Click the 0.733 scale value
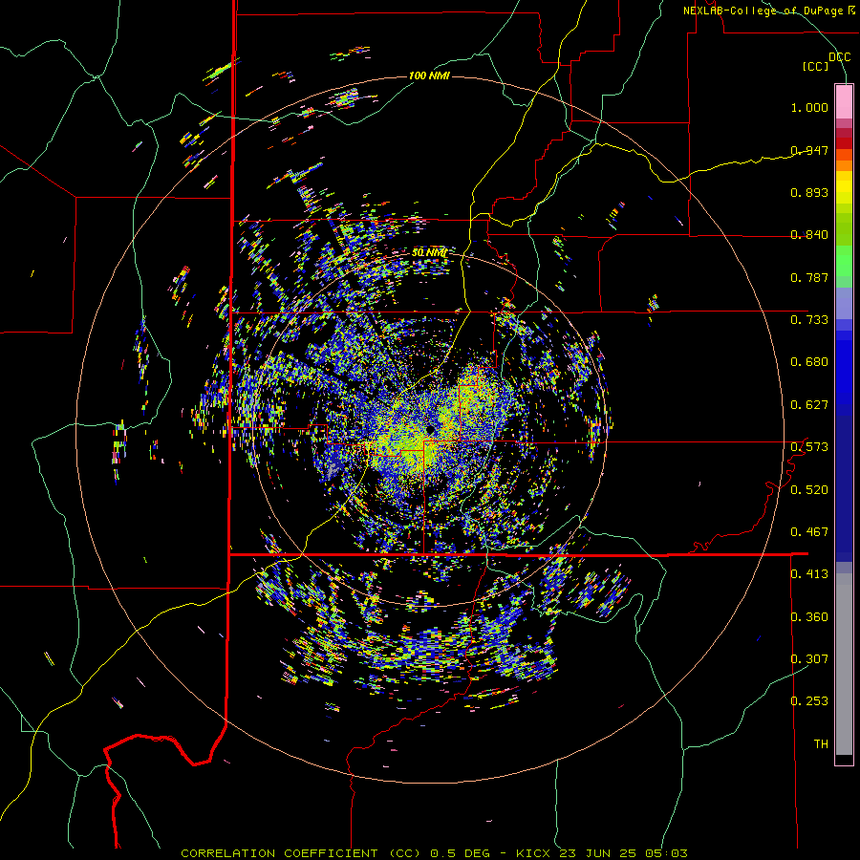 click(809, 319)
